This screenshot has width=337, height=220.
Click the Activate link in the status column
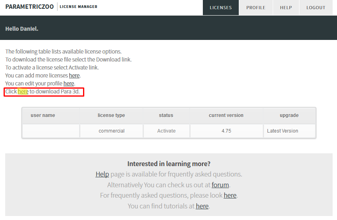click(x=167, y=131)
